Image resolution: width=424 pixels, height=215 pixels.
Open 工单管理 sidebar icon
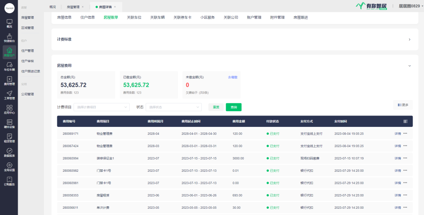pyautogui.click(x=9, y=95)
